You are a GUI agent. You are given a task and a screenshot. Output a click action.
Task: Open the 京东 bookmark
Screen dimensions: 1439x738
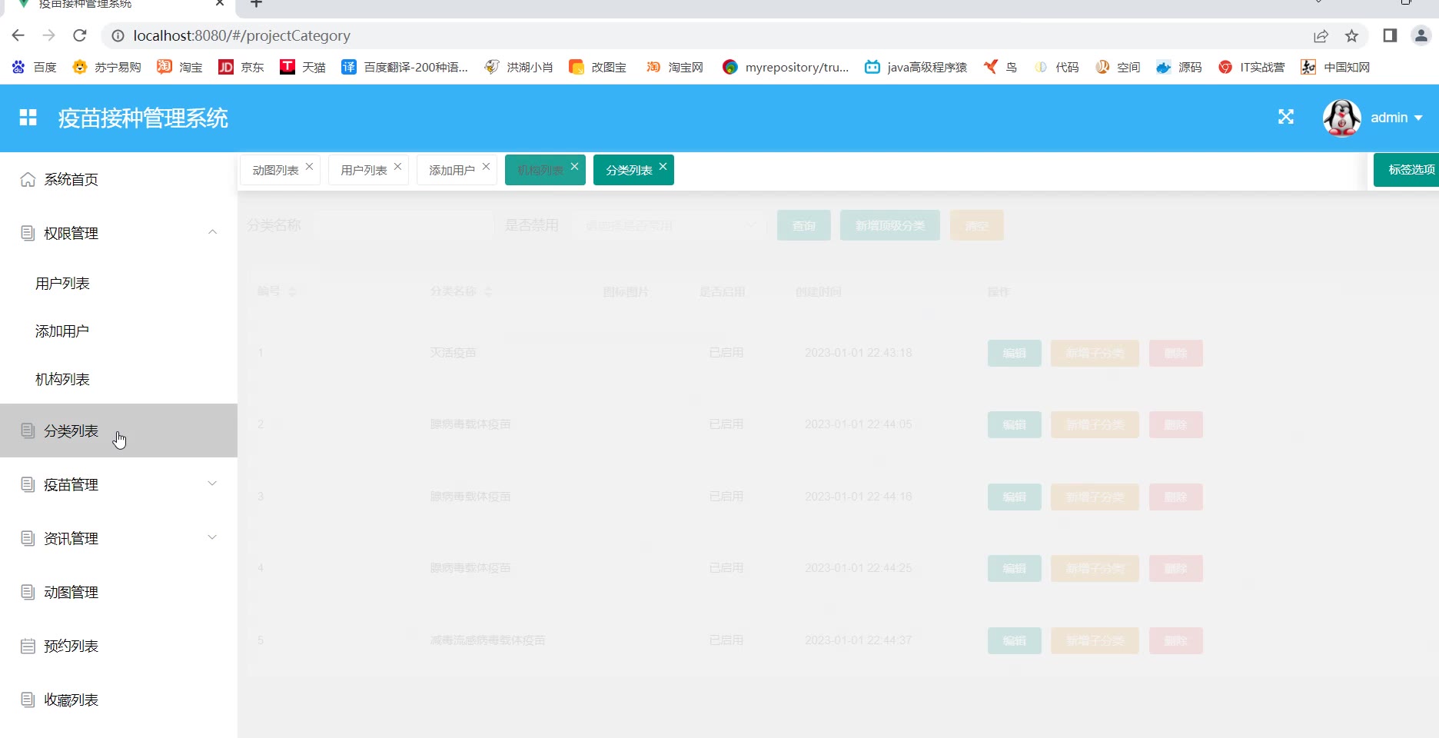coord(241,67)
